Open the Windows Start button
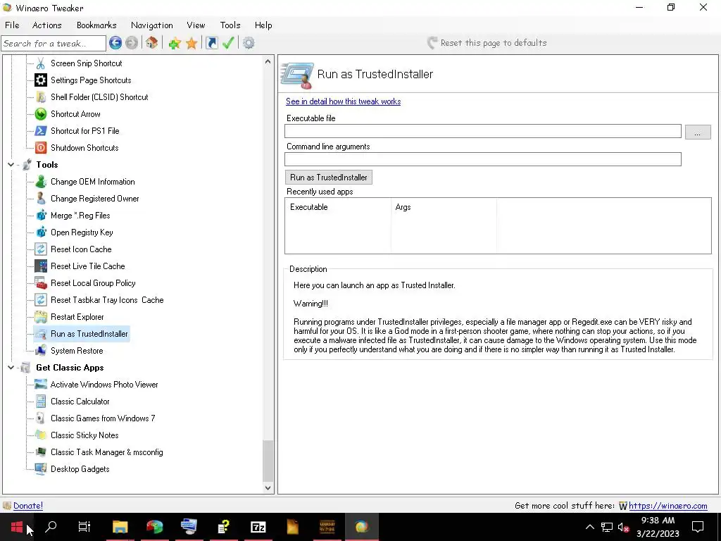 point(17,527)
